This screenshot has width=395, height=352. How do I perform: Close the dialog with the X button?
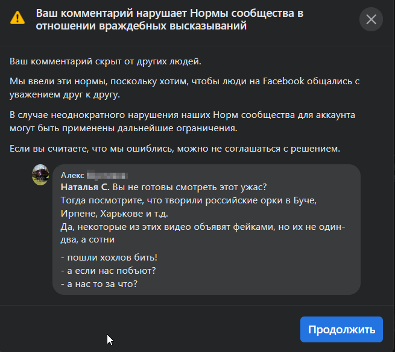[371, 19]
